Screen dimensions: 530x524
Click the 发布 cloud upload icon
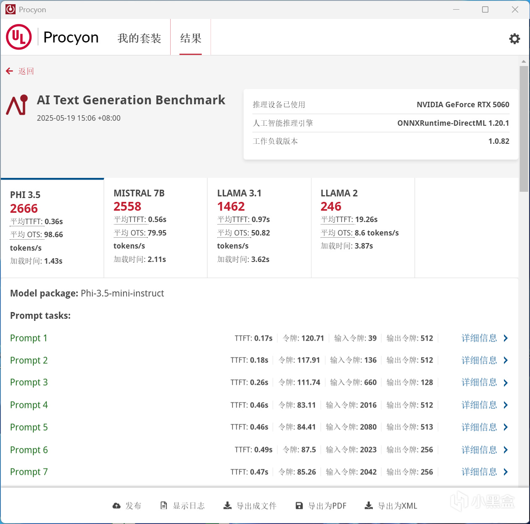116,505
